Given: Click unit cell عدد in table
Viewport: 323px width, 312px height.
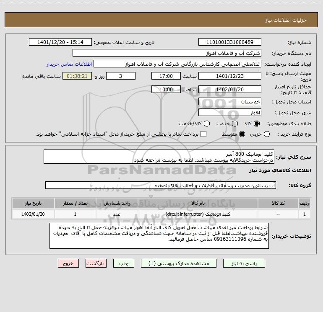Looking at the screenshot, I should [x=117, y=214].
